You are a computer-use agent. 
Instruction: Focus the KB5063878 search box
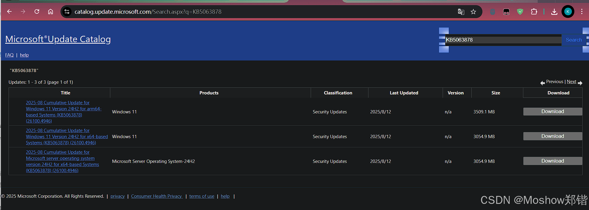503,40
